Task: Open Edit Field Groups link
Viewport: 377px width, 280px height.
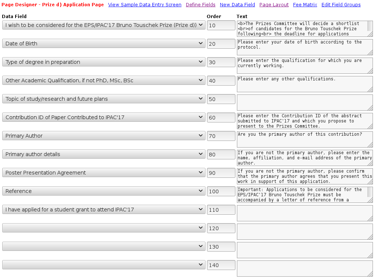Action: point(341,4)
